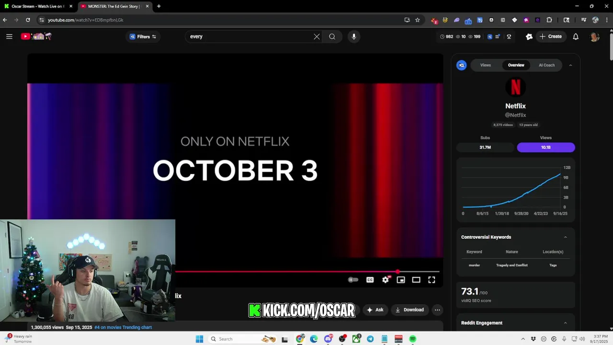Image resolution: width=613 pixels, height=345 pixels.
Task: Collapse the vidIQ panel with top chevron
Action: [570, 65]
